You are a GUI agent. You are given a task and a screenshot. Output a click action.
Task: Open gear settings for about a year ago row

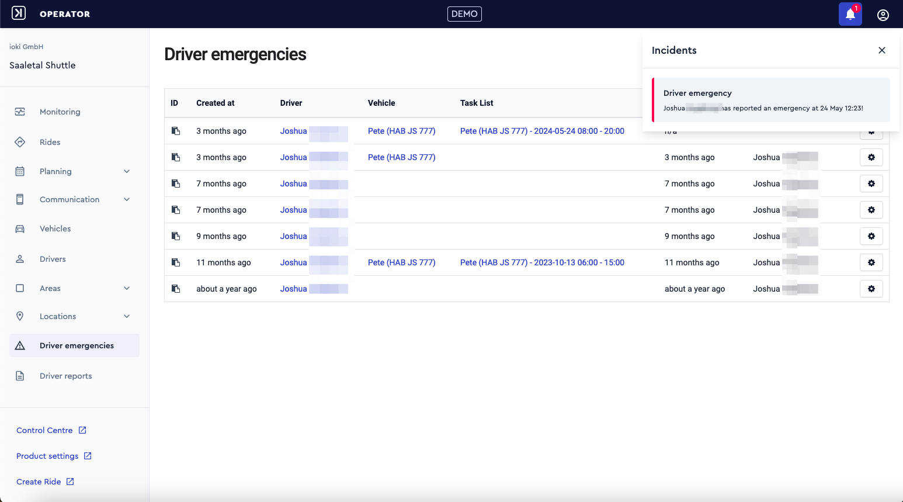pyautogui.click(x=871, y=289)
